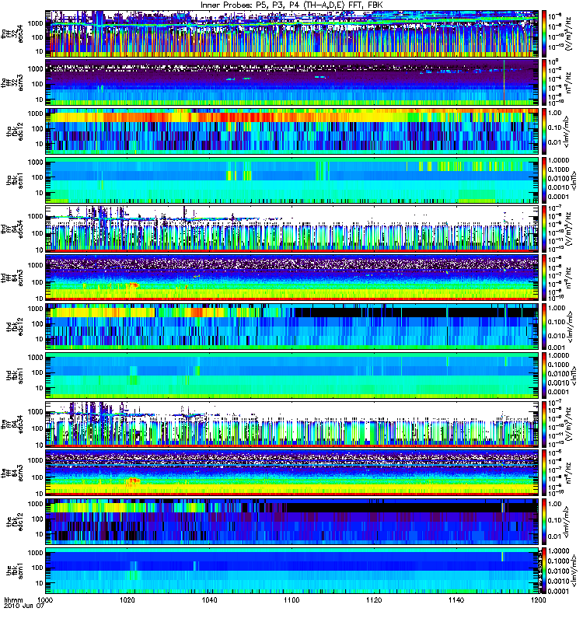
Task: Click the 2010 Jun 07 date label
Action: (24, 606)
